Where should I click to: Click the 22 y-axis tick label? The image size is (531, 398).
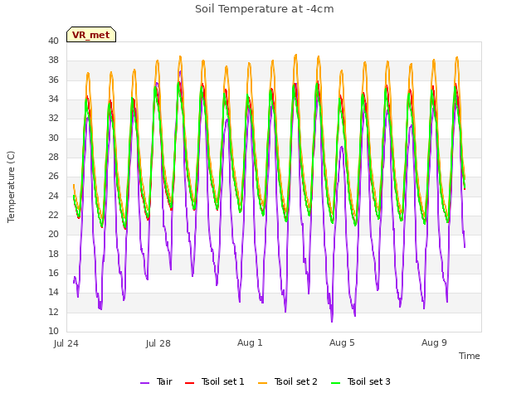tap(53, 216)
